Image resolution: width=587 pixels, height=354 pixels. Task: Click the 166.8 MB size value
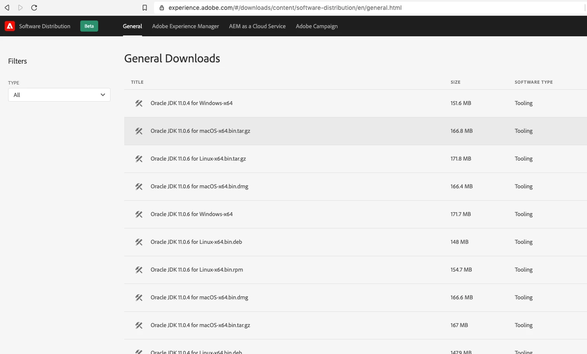pyautogui.click(x=461, y=131)
